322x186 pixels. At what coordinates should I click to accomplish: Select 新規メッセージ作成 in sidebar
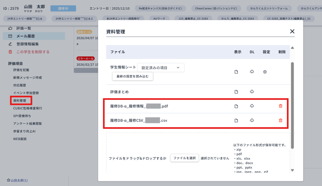[x=27, y=78]
